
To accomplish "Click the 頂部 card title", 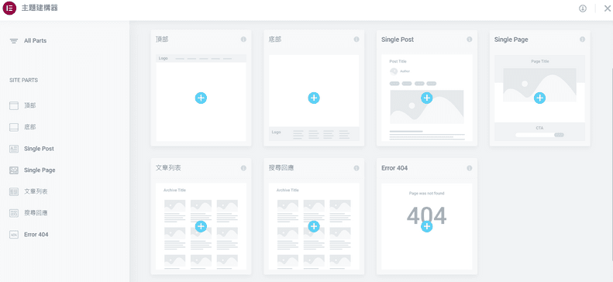I will [162, 40].
